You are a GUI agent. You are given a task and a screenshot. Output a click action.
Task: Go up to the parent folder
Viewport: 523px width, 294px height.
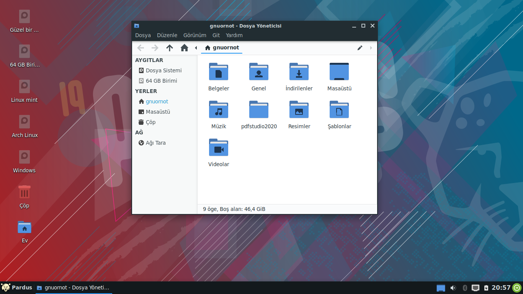coord(170,48)
